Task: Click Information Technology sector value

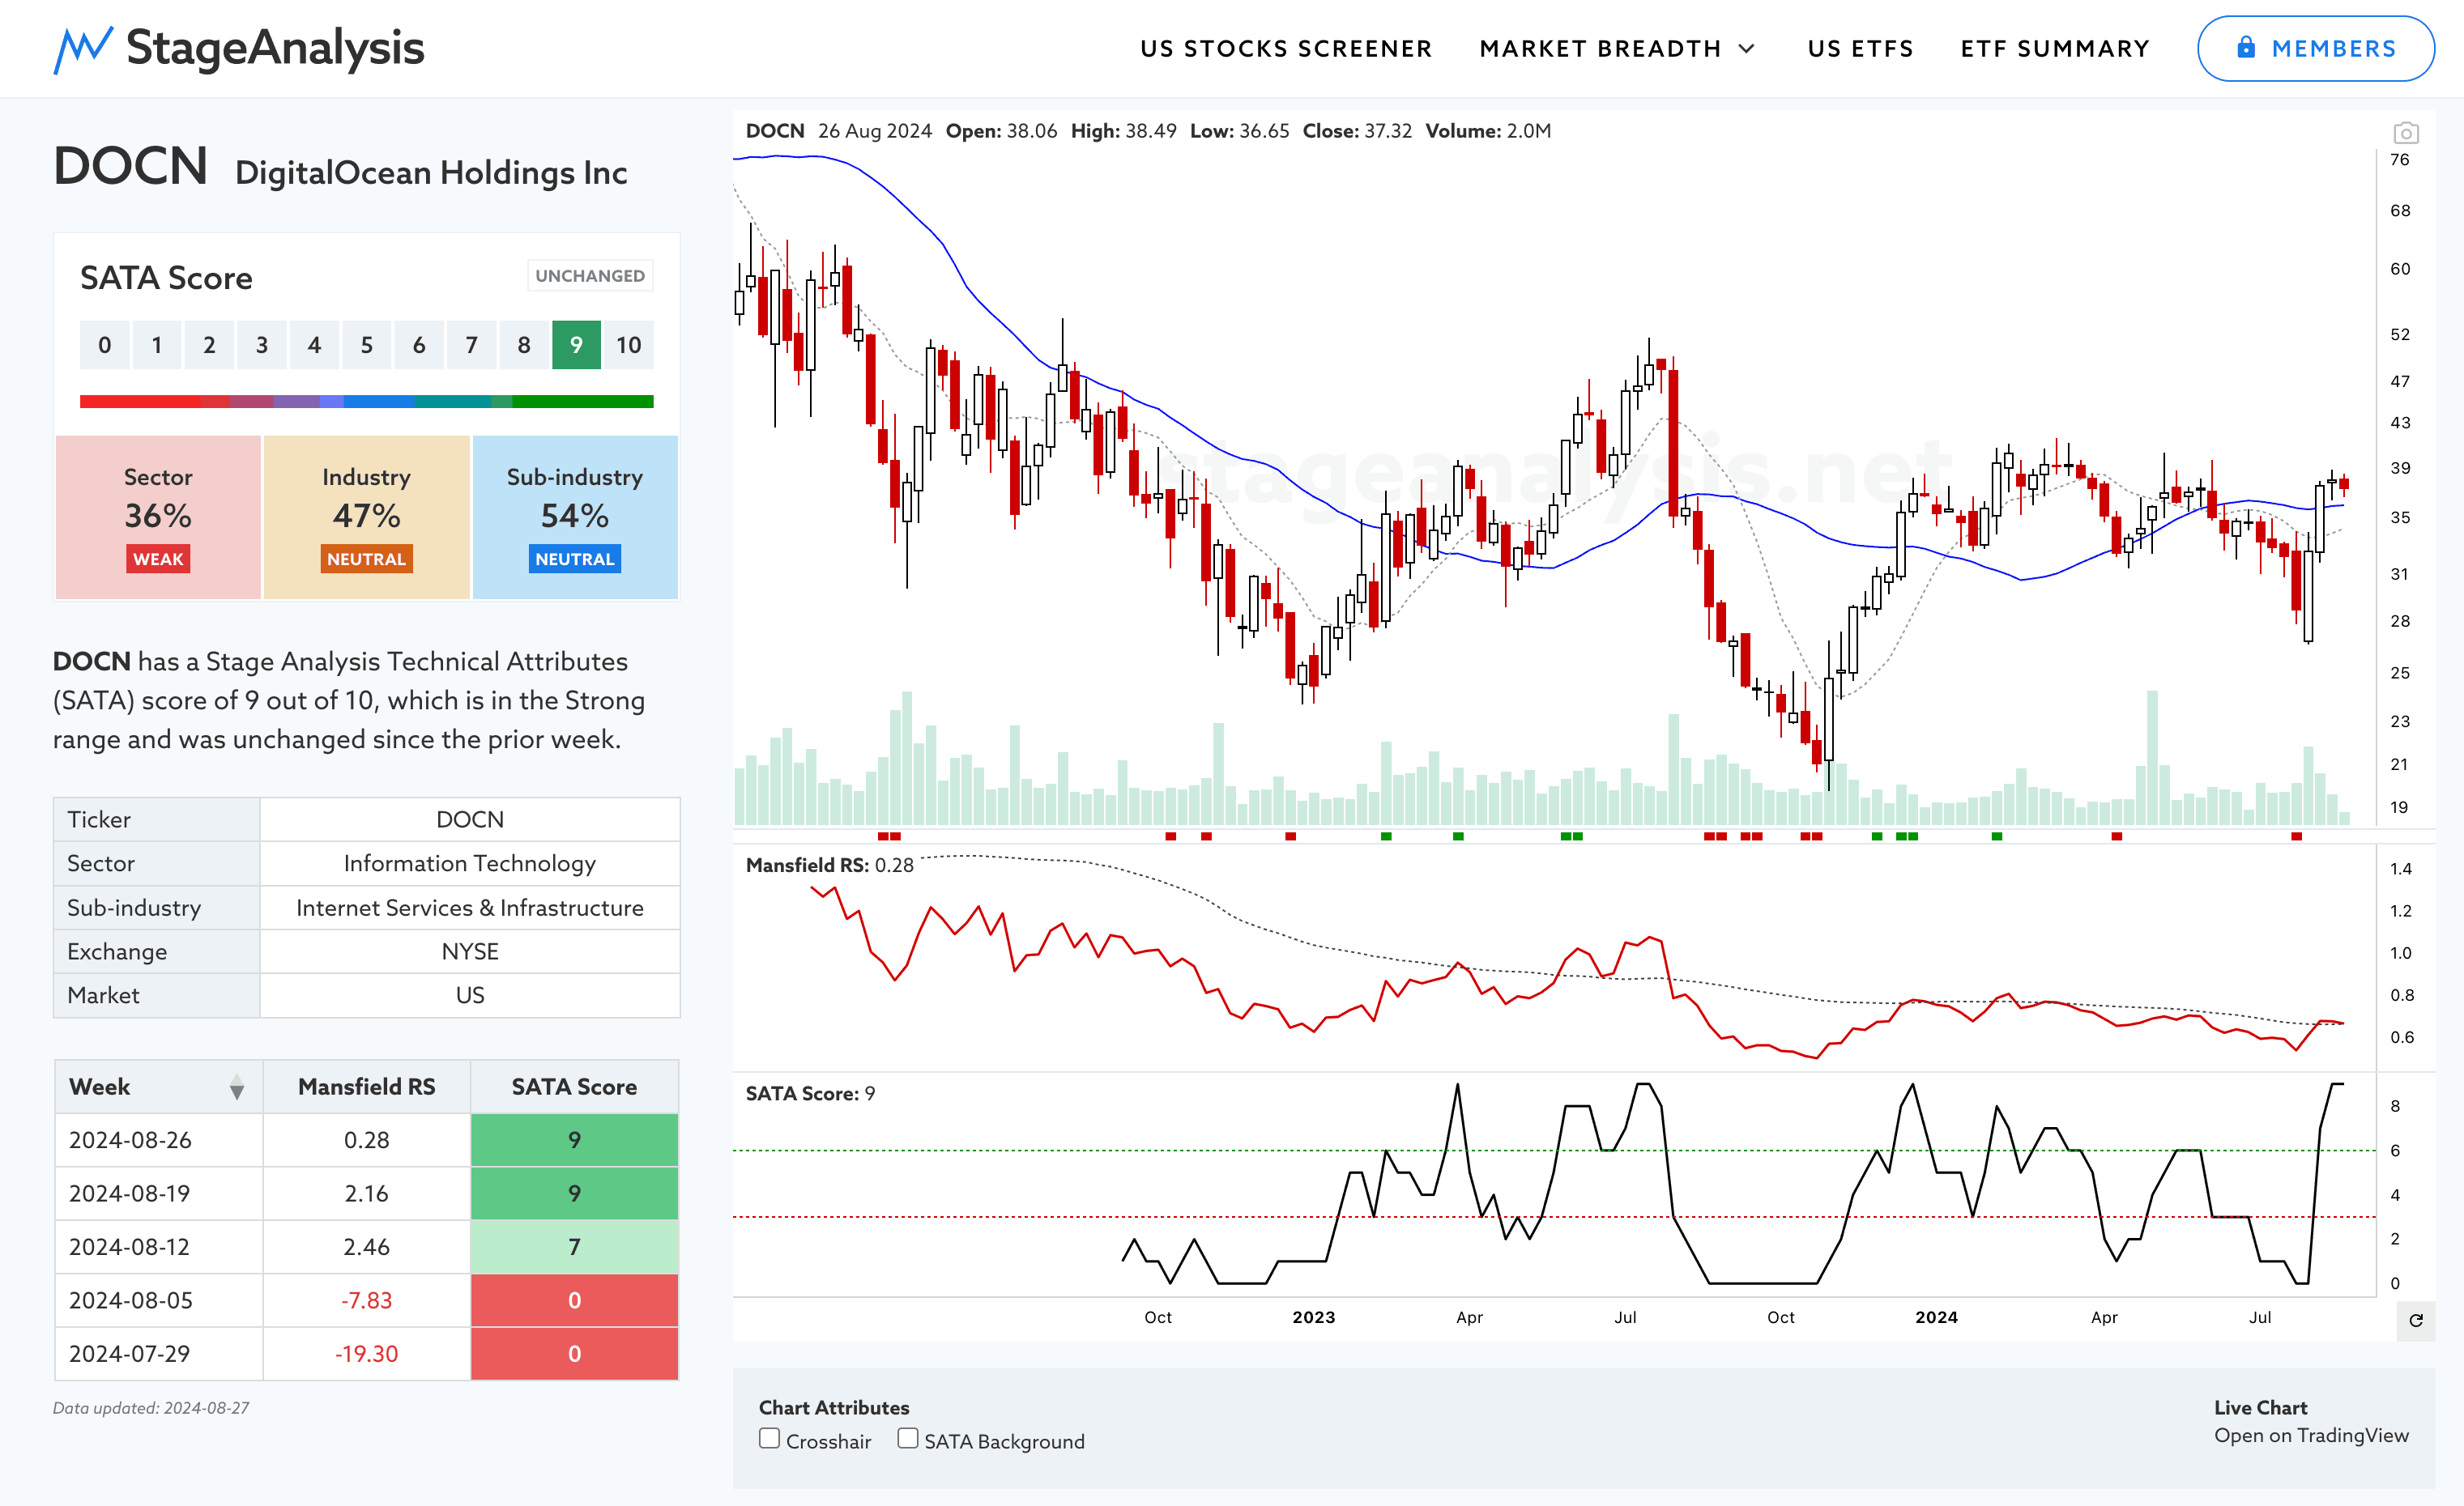Action: coord(470,863)
